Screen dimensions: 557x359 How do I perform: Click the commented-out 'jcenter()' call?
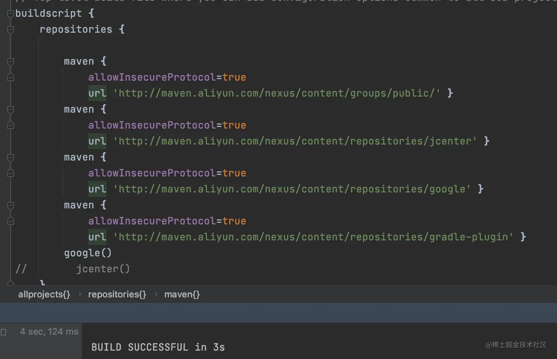point(103,269)
